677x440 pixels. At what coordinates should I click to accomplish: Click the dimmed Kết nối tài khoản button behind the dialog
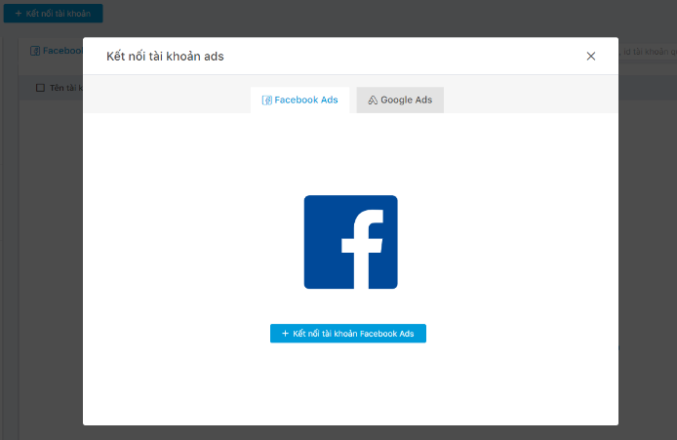click(x=53, y=14)
